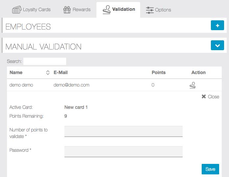Click the Number of points to validate field

[x=123, y=131]
